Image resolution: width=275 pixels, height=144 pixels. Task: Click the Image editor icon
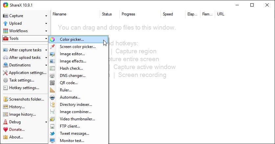coord(52,54)
